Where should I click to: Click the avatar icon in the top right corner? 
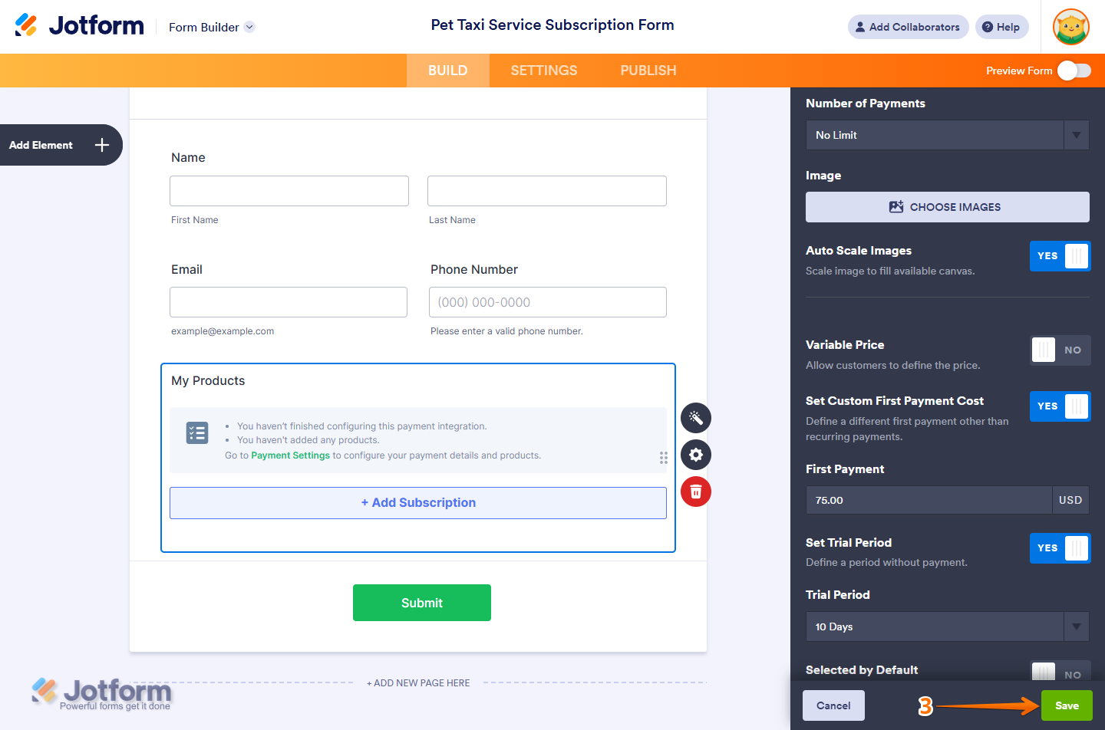(x=1070, y=27)
